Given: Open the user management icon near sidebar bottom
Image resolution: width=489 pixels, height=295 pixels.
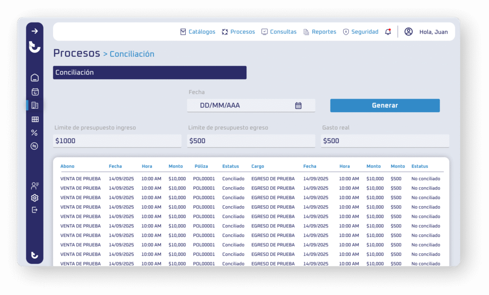Looking at the screenshot, I should pos(34,186).
